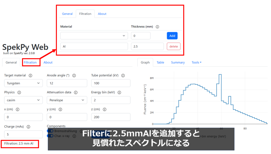Click the Filtration: 2.5 mm Al text
271x154 pixels.
[19, 143]
